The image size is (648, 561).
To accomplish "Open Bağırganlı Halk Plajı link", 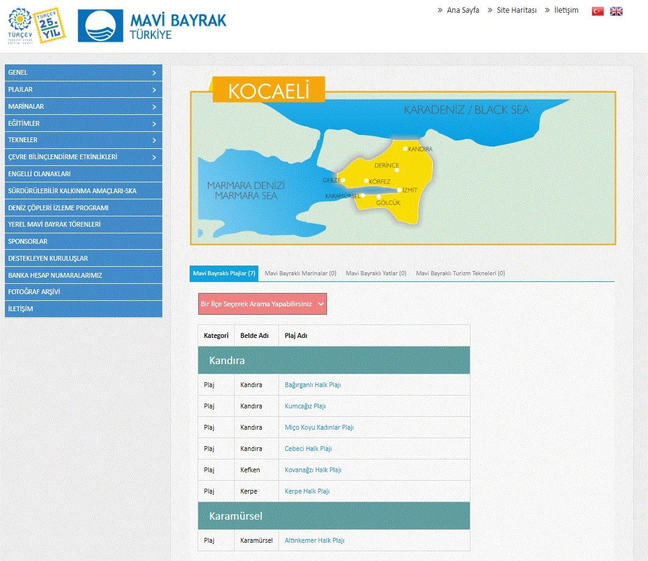I will coord(317,385).
